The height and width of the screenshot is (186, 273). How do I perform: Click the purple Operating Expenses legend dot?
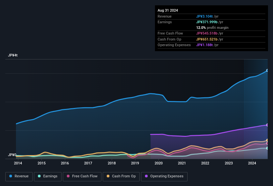tap(147, 176)
